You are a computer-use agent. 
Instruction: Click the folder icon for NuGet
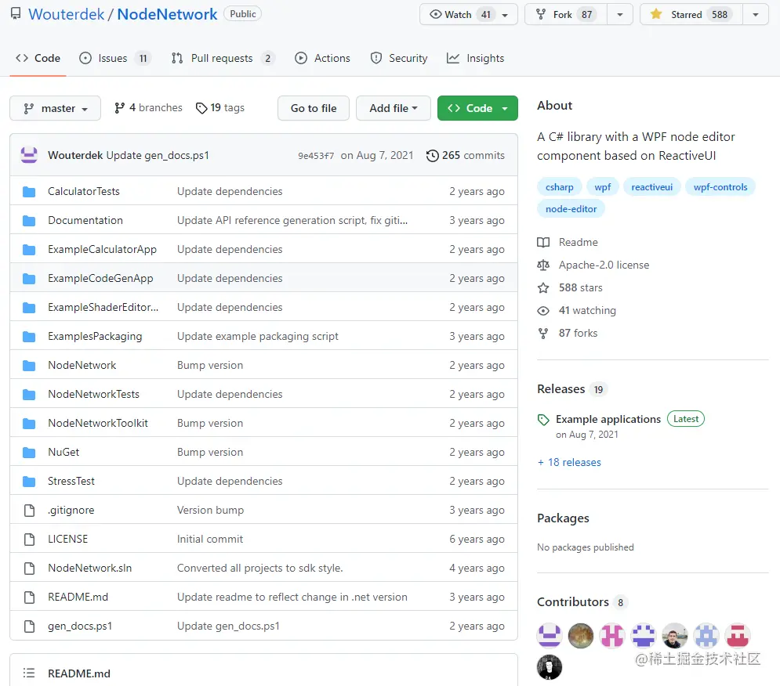29,453
